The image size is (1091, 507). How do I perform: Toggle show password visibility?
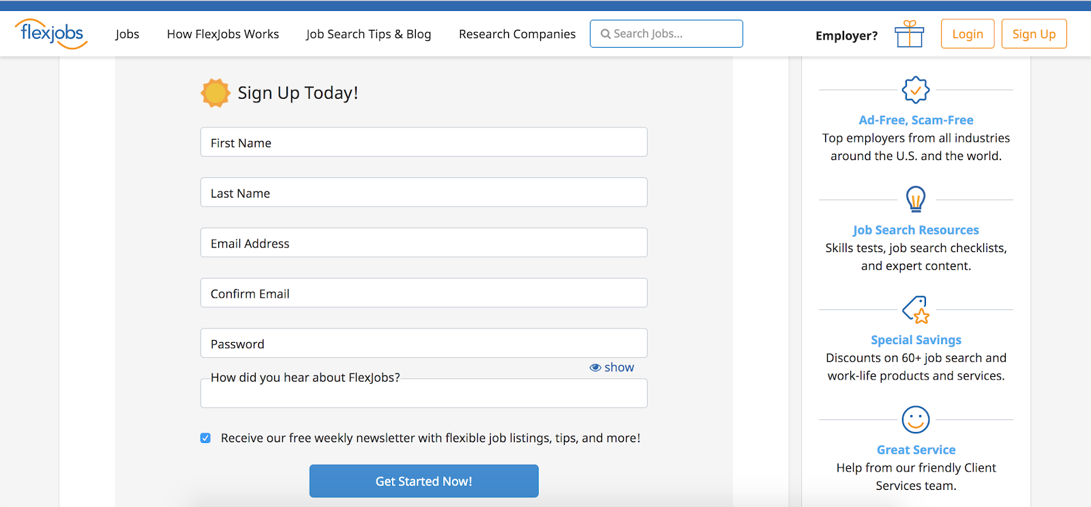[612, 367]
